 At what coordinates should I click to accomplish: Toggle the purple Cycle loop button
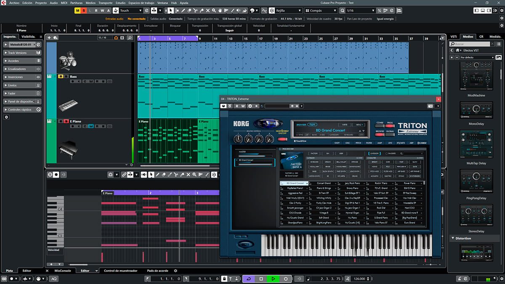[249, 279]
